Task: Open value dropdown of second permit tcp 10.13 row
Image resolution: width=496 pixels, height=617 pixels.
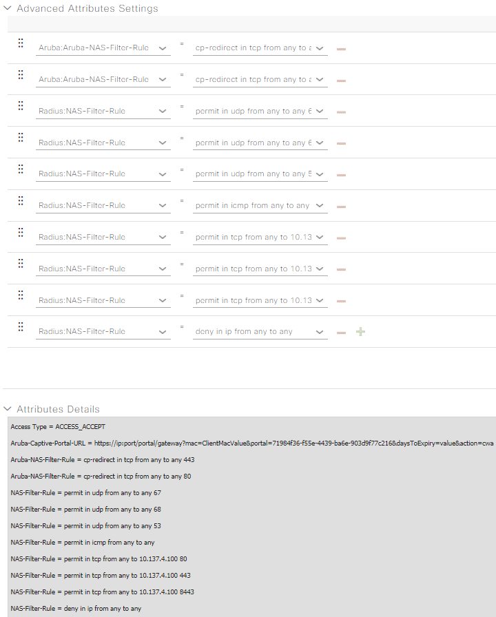Action: click(x=260, y=269)
